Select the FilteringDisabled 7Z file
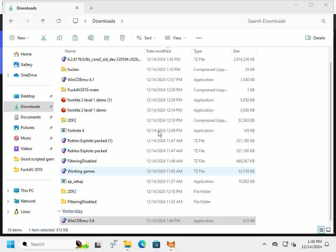This screenshot has height=252, width=336. (x=158, y=161)
